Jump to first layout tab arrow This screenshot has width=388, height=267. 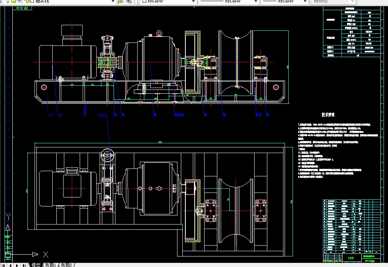pyautogui.click(x=3, y=265)
